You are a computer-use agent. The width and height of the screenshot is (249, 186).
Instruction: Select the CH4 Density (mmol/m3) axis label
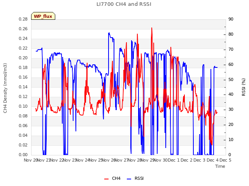tap(5, 88)
